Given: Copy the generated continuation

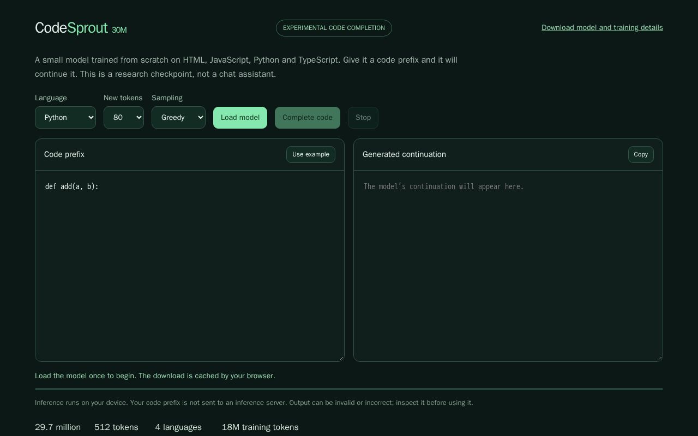Looking at the screenshot, I should [x=641, y=154].
